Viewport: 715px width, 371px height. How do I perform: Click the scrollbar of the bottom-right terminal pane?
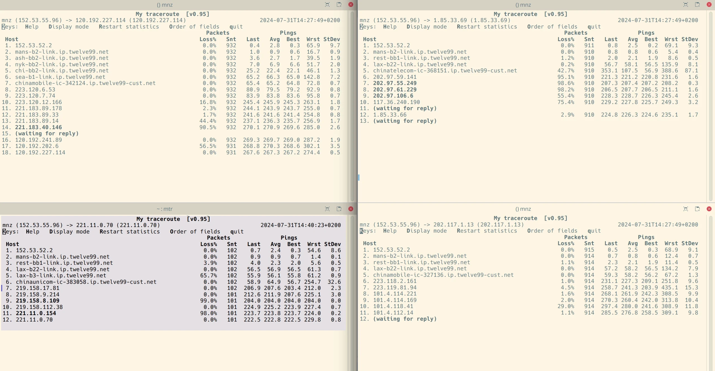tap(711, 294)
